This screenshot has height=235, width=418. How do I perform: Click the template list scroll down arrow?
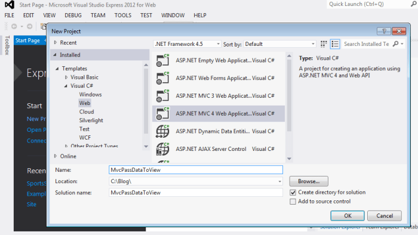(x=289, y=159)
